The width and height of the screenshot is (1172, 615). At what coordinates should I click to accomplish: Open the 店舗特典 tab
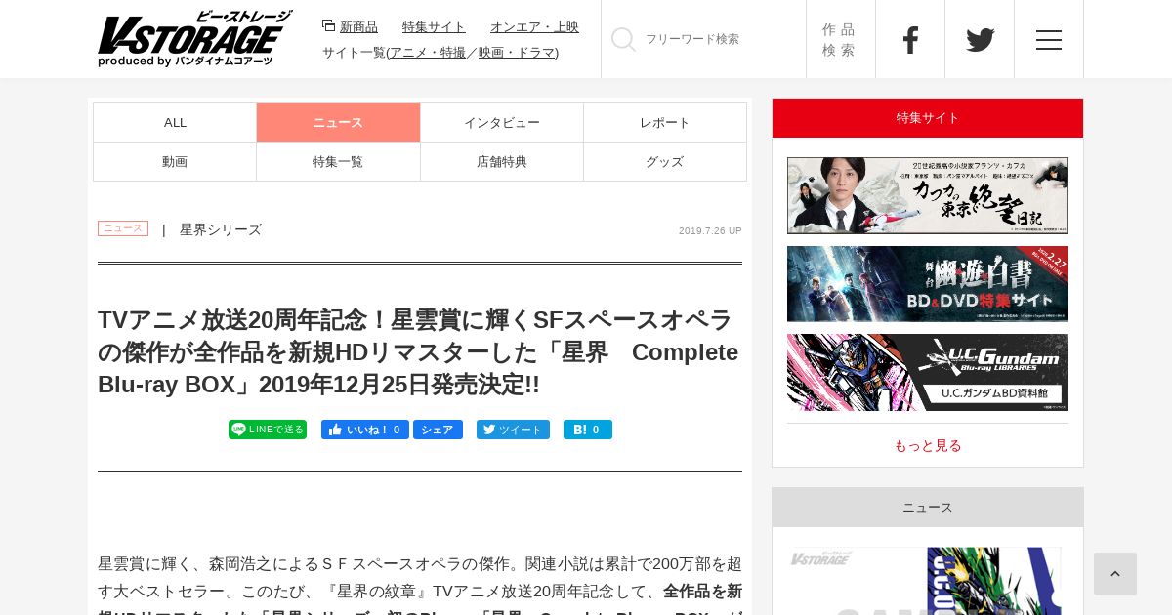click(502, 161)
